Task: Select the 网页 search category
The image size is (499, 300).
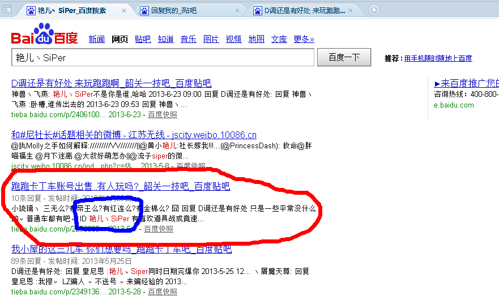Action: point(120,39)
